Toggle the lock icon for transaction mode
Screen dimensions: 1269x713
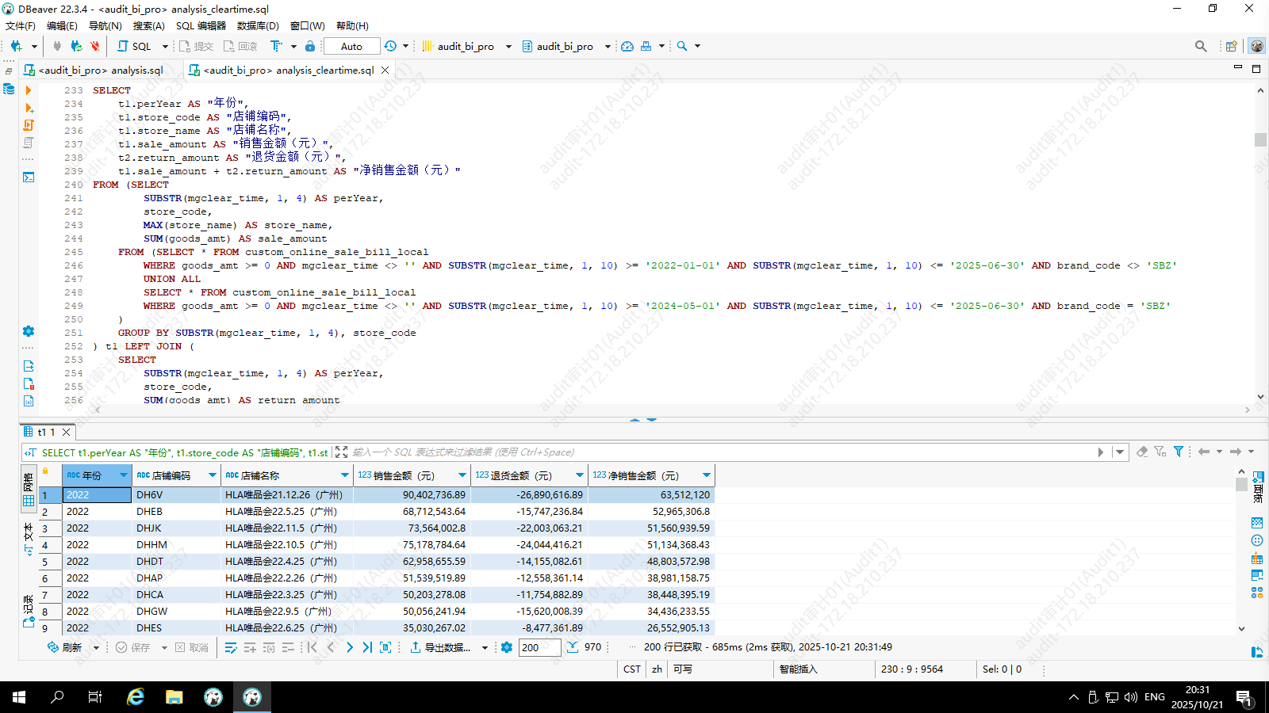[x=310, y=46]
